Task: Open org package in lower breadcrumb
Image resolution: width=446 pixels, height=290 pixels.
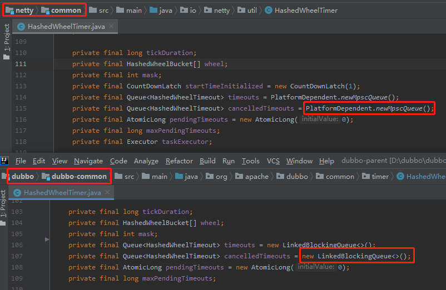Action: point(217,176)
